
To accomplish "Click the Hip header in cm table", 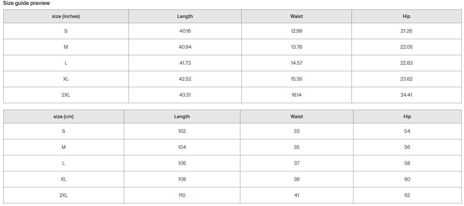I will point(407,117).
